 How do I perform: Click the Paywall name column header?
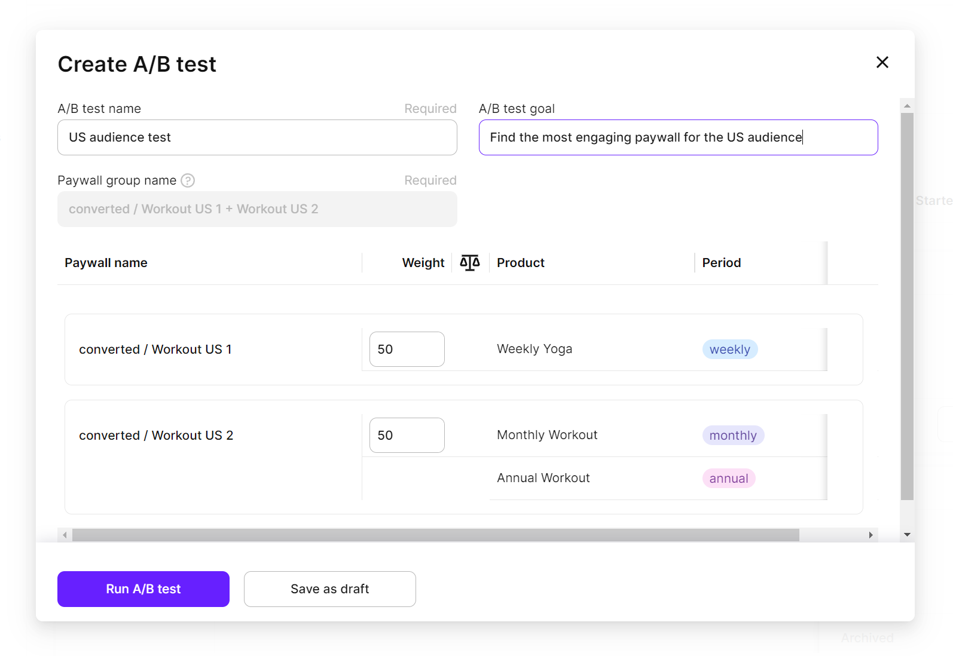click(106, 263)
